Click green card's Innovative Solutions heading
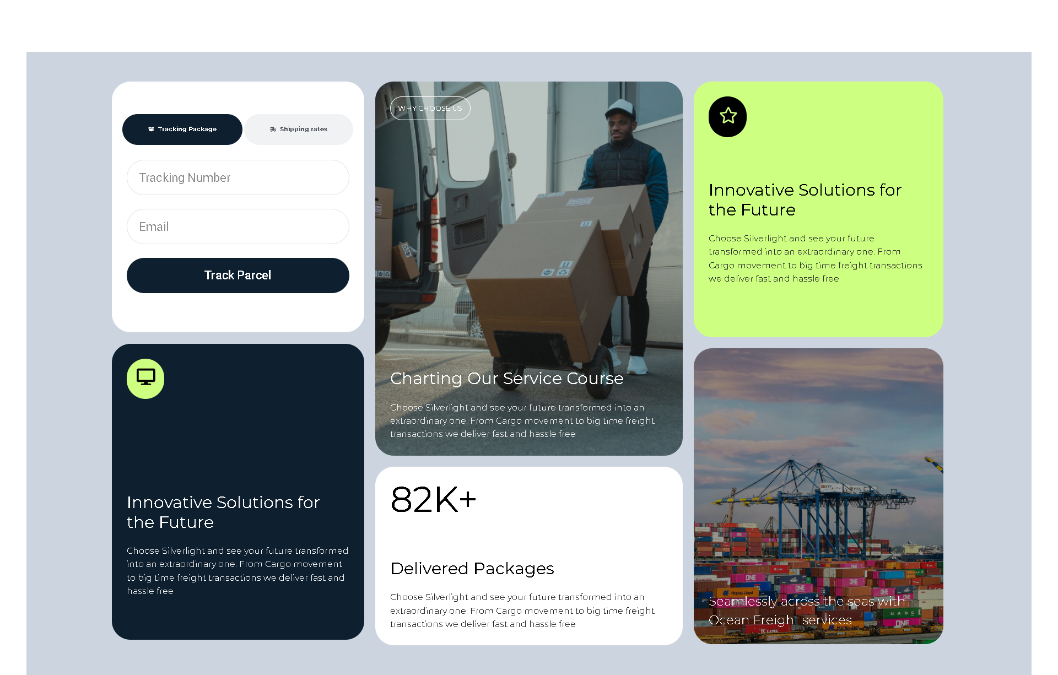Viewport: 1058px width, 675px height. [x=805, y=199]
